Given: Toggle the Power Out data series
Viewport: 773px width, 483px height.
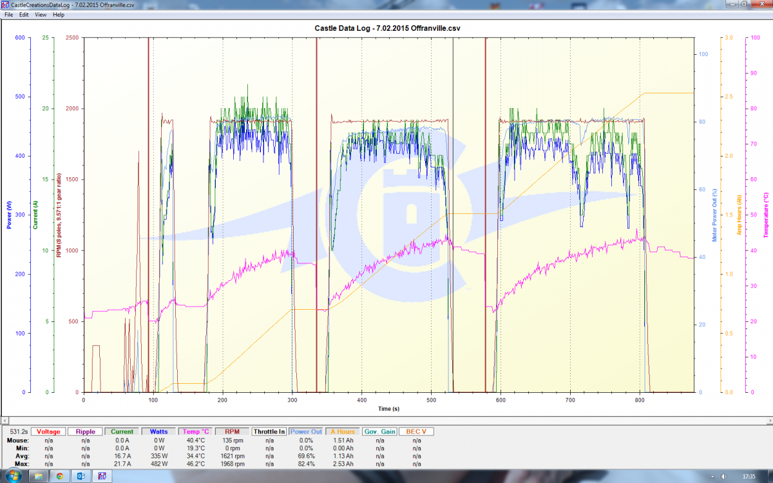Looking at the screenshot, I should 305,431.
